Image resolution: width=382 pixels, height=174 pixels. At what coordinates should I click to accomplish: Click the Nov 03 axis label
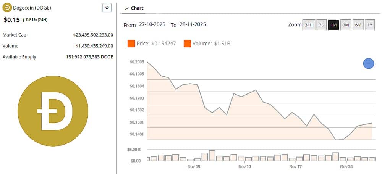pos(194,167)
